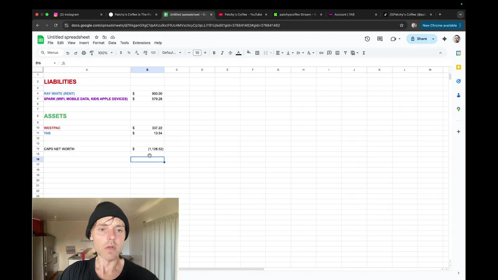The image size is (498, 280).
Task: Toggle bold formatting
Action: coord(214,53)
